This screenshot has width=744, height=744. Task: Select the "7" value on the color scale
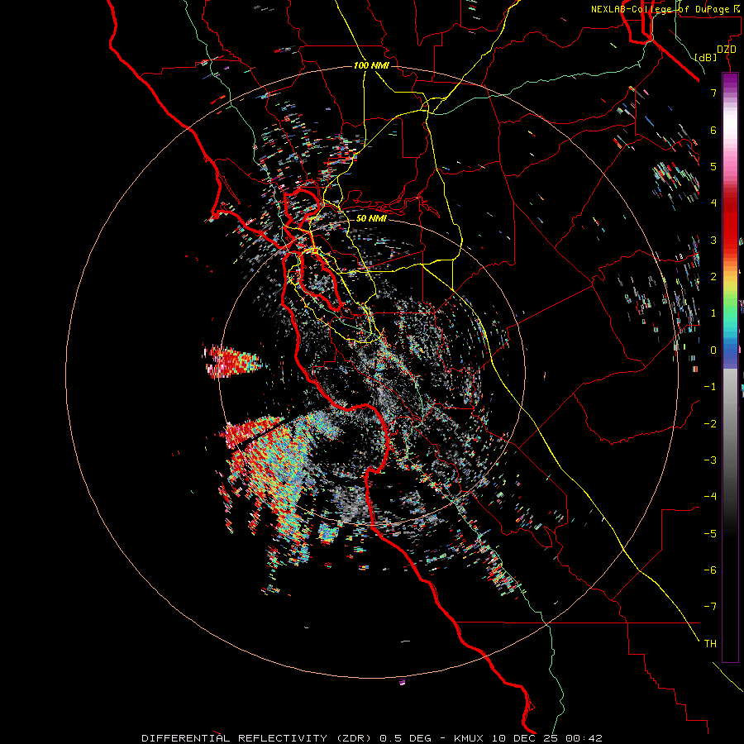coord(713,93)
